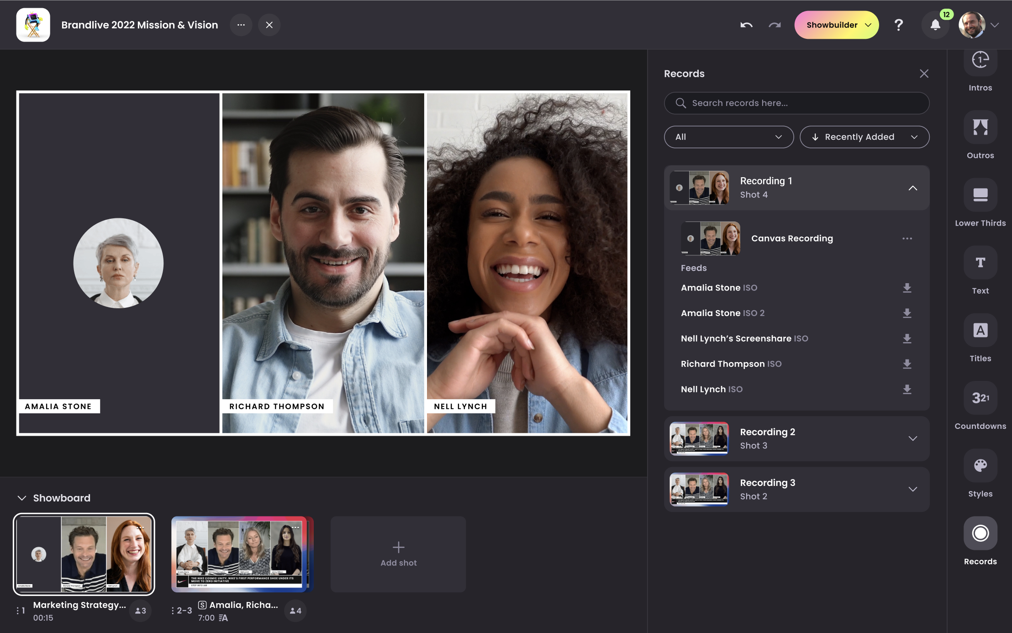
Task: Open user profile menu chevron
Action: point(995,25)
